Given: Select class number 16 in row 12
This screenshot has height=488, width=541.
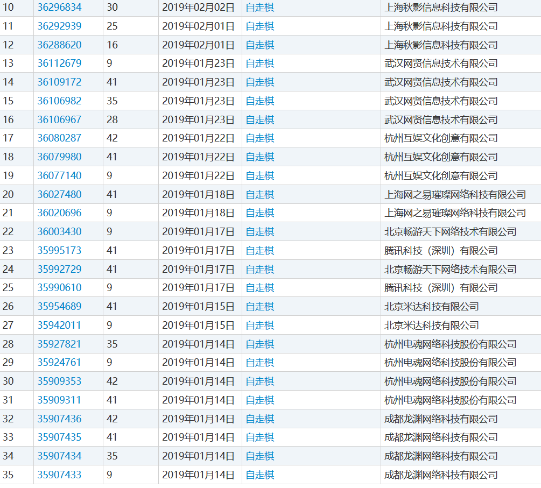Looking at the screenshot, I should (112, 45).
